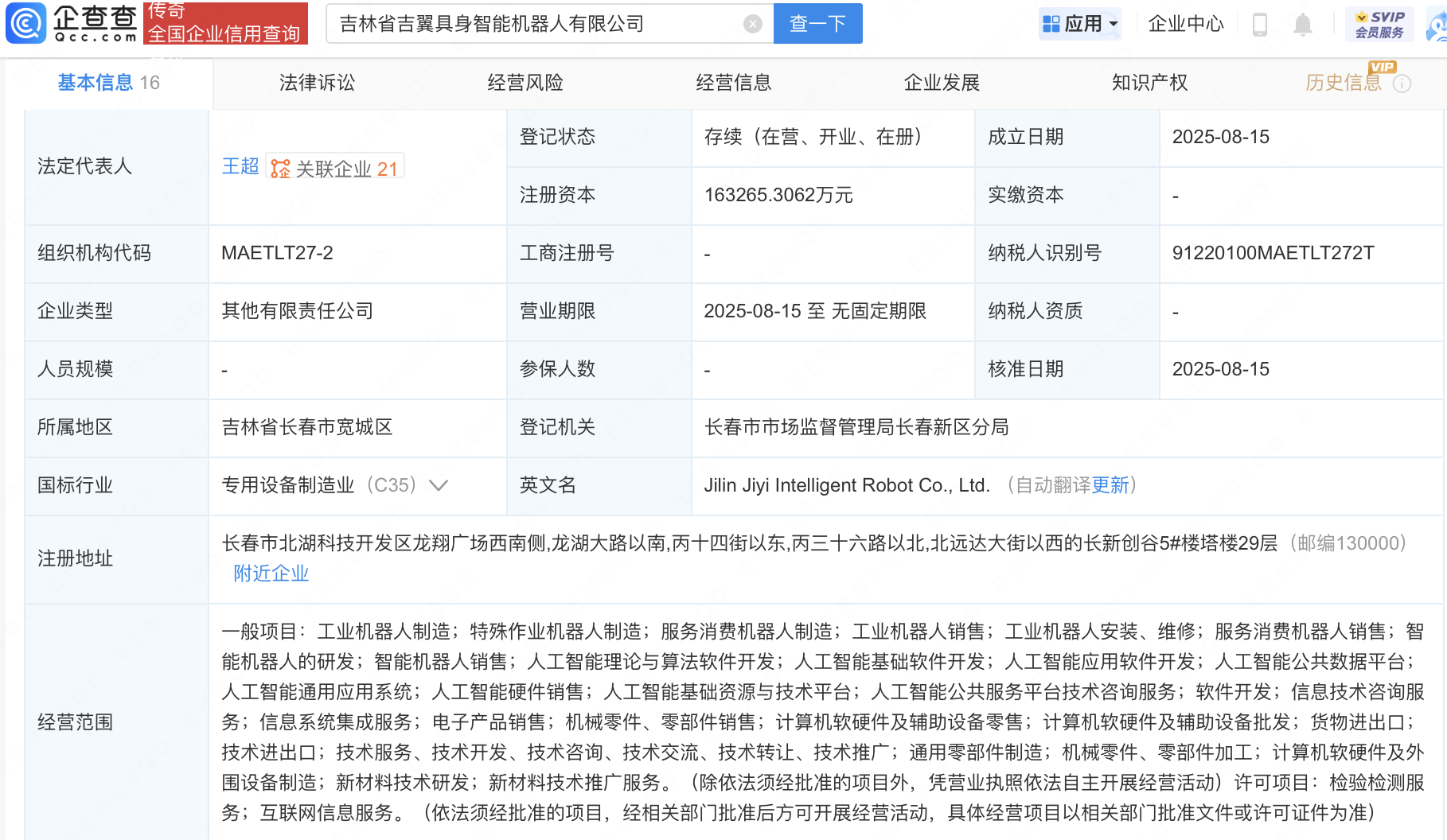1447x840 pixels.
Task: Select taxpayer ID 91220100MAETLT272T
Action: pyautogui.click(x=1273, y=253)
